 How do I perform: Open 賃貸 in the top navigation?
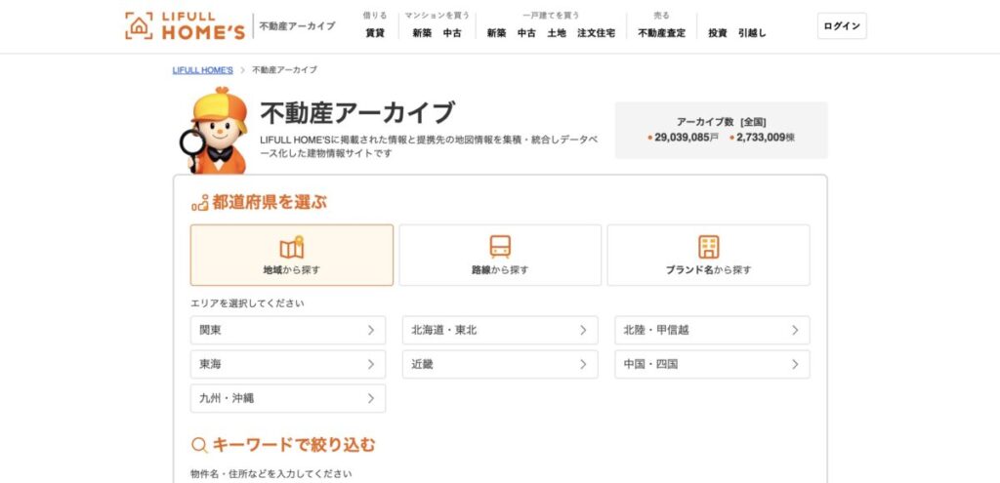(x=375, y=33)
